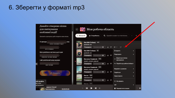
Task: Play the current track in player bar
Action: click(x=91, y=88)
